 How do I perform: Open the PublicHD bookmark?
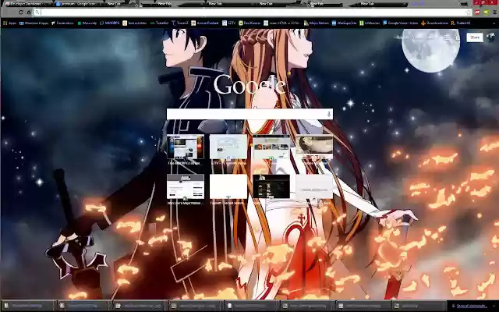coord(461,23)
